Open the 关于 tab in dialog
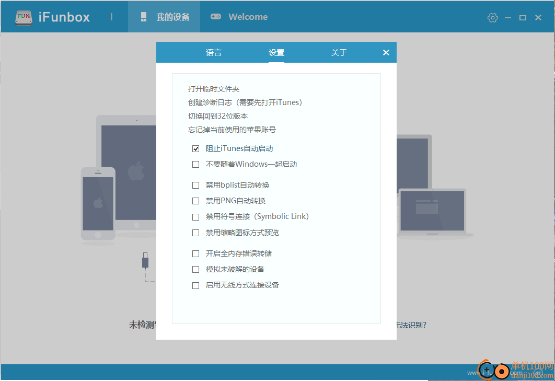This screenshot has width=555, height=381. [339, 52]
